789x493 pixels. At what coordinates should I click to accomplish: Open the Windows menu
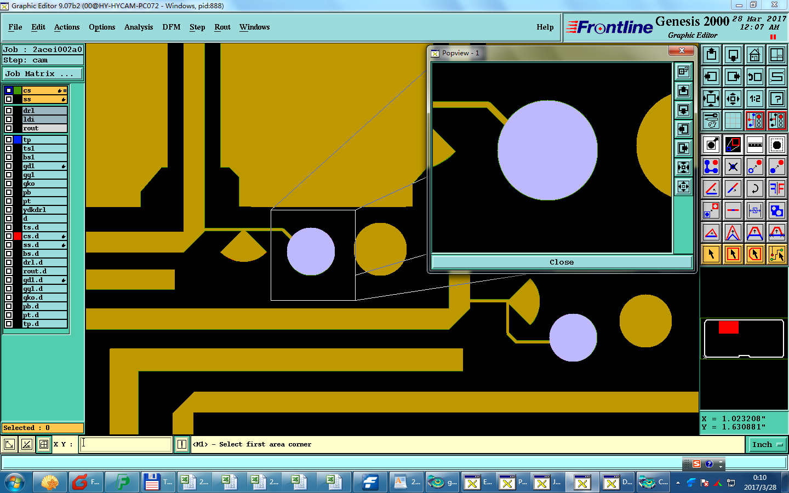[254, 27]
